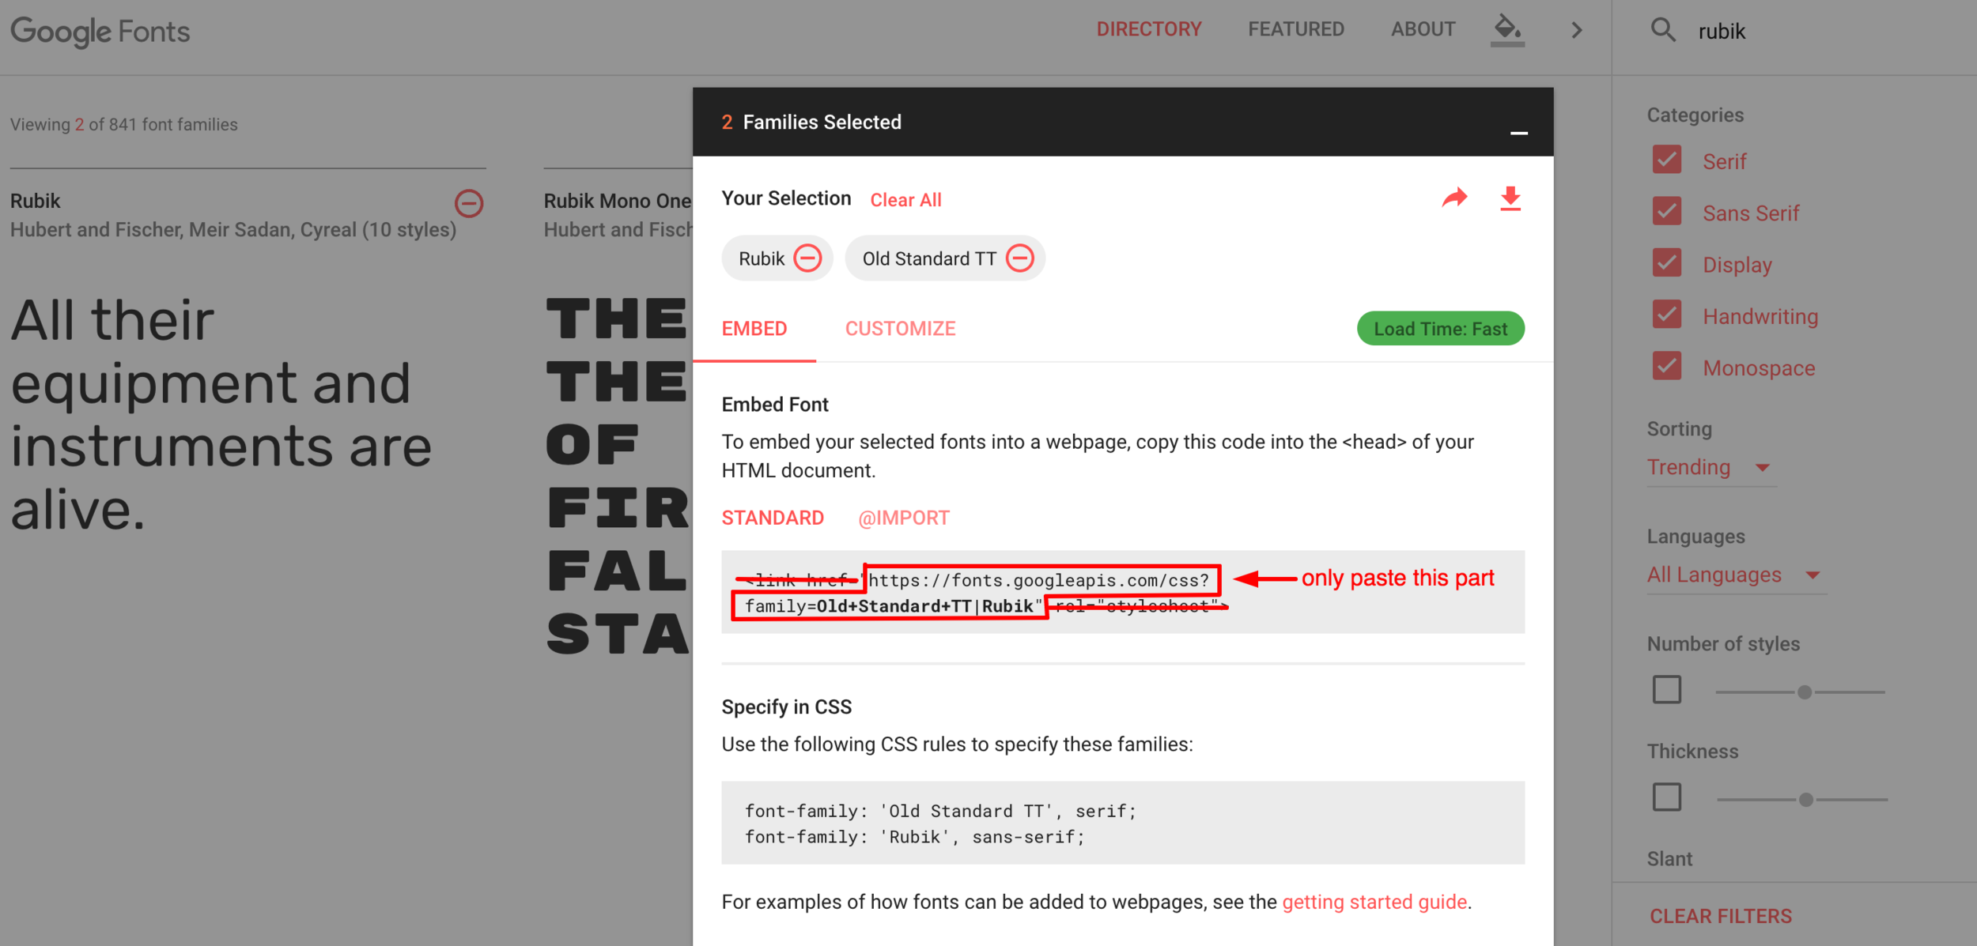Switch to the Customize tab
Screen dimensions: 1977x946
pyautogui.click(x=900, y=329)
